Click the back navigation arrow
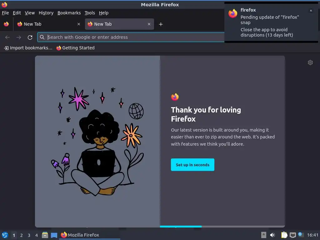 pos(7,37)
